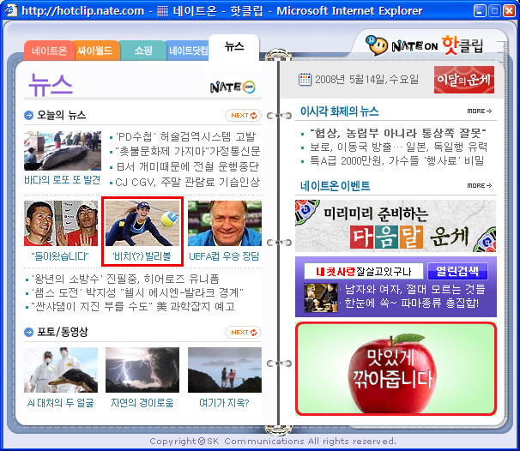This screenshot has height=451, width=520.
Task: Open 보로, 이동국 방출 headline
Action: coord(399,147)
